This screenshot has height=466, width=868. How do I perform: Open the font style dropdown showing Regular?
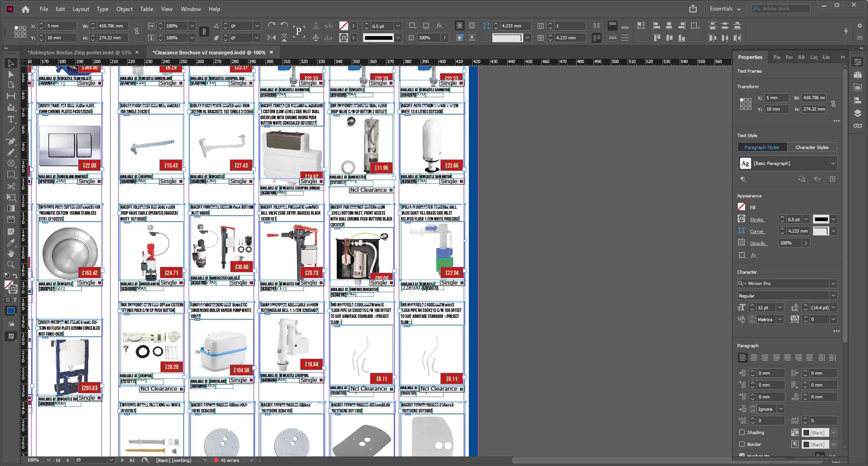click(x=833, y=296)
